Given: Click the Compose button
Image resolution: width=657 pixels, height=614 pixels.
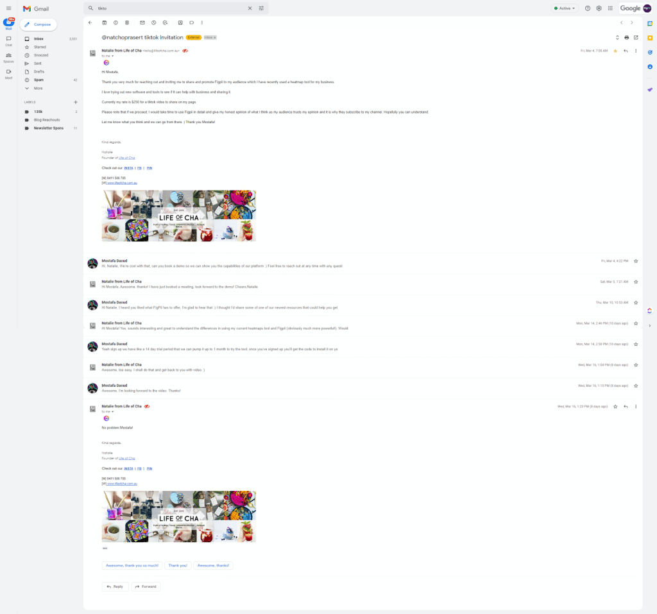Looking at the screenshot, I should tap(38, 24).
